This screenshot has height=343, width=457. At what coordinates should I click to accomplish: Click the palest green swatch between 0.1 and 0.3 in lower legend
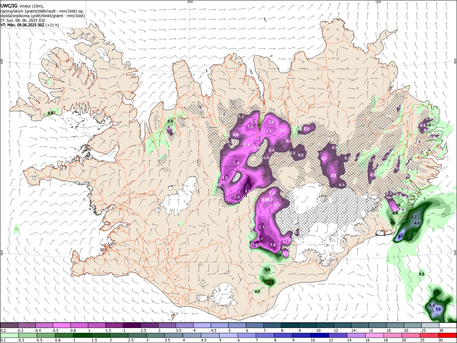(x=9, y=335)
